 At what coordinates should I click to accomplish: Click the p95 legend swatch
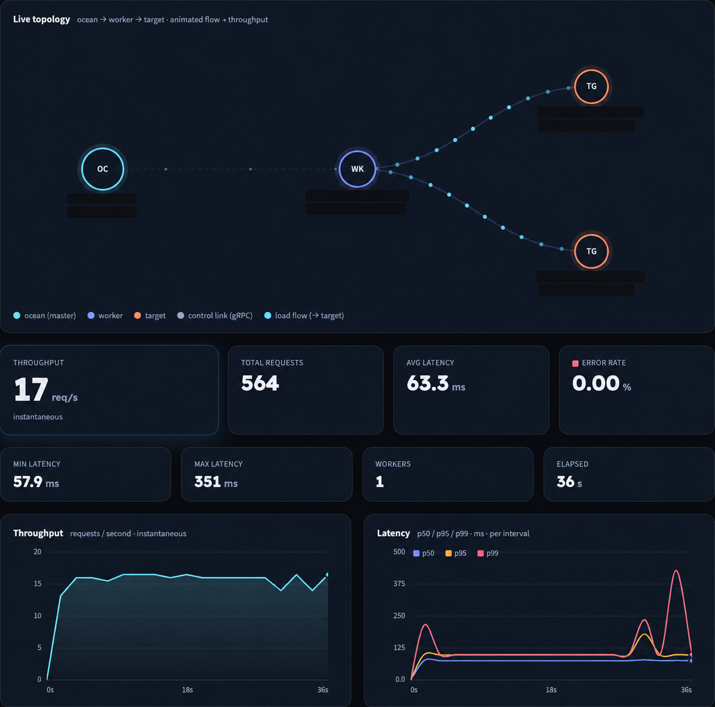pyautogui.click(x=449, y=553)
